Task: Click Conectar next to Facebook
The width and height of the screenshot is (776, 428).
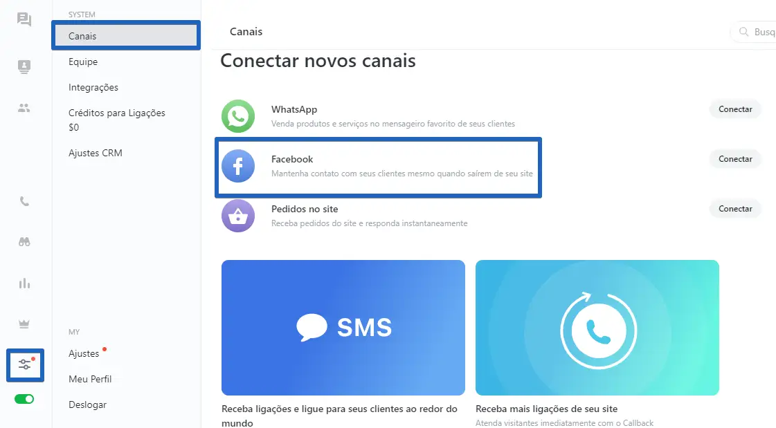Action: coord(735,159)
